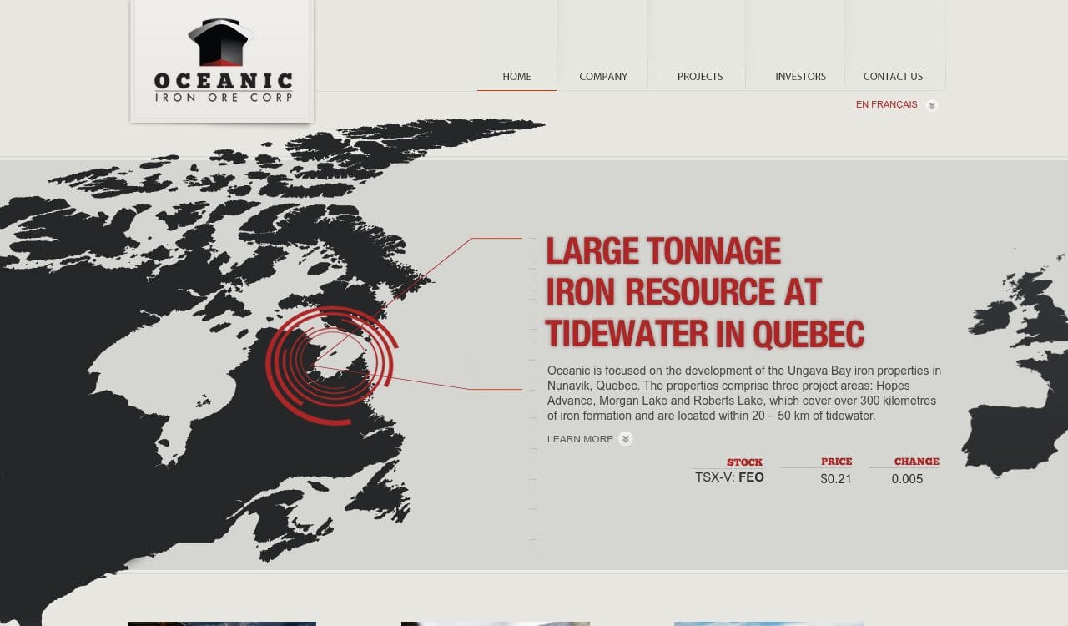Go to the COMPANY menu item
Image resolution: width=1068 pixels, height=626 pixels.
pos(602,76)
